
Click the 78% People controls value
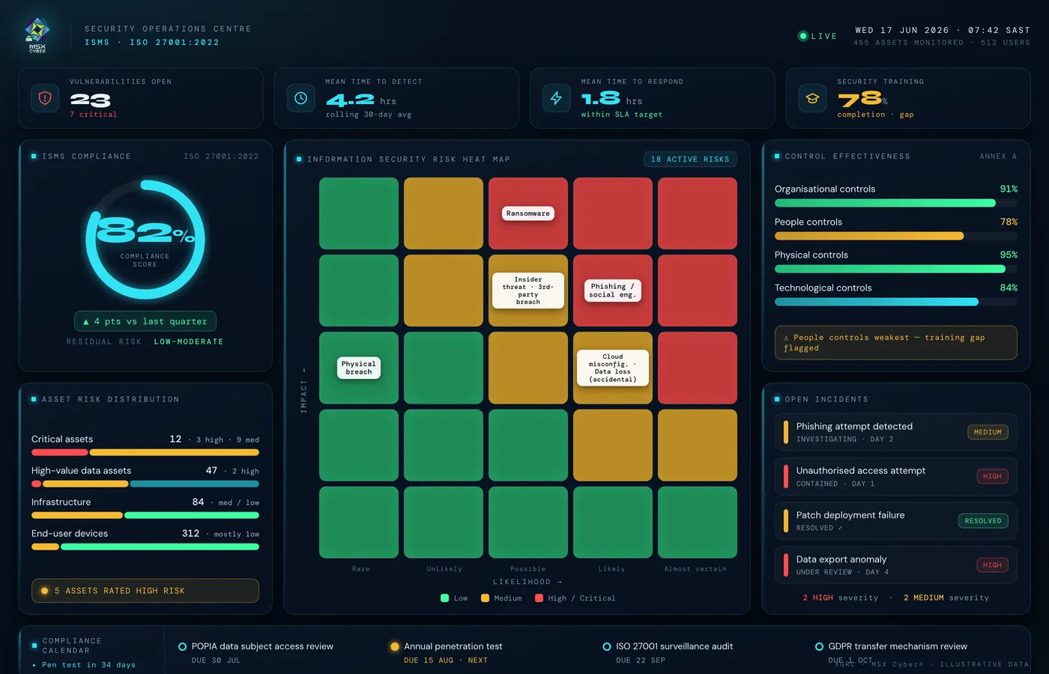(x=1009, y=222)
